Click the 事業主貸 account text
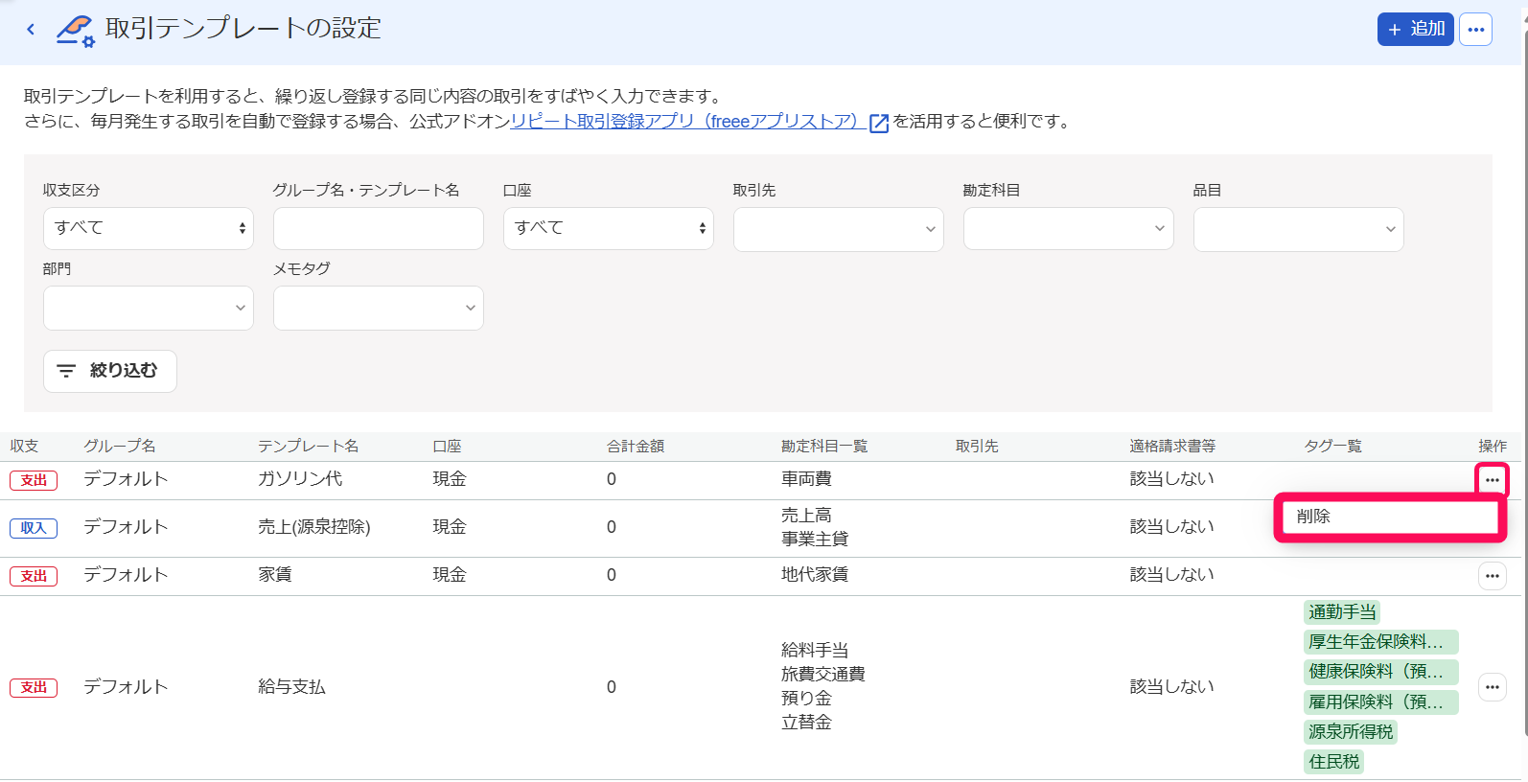The image size is (1528, 782). point(815,540)
